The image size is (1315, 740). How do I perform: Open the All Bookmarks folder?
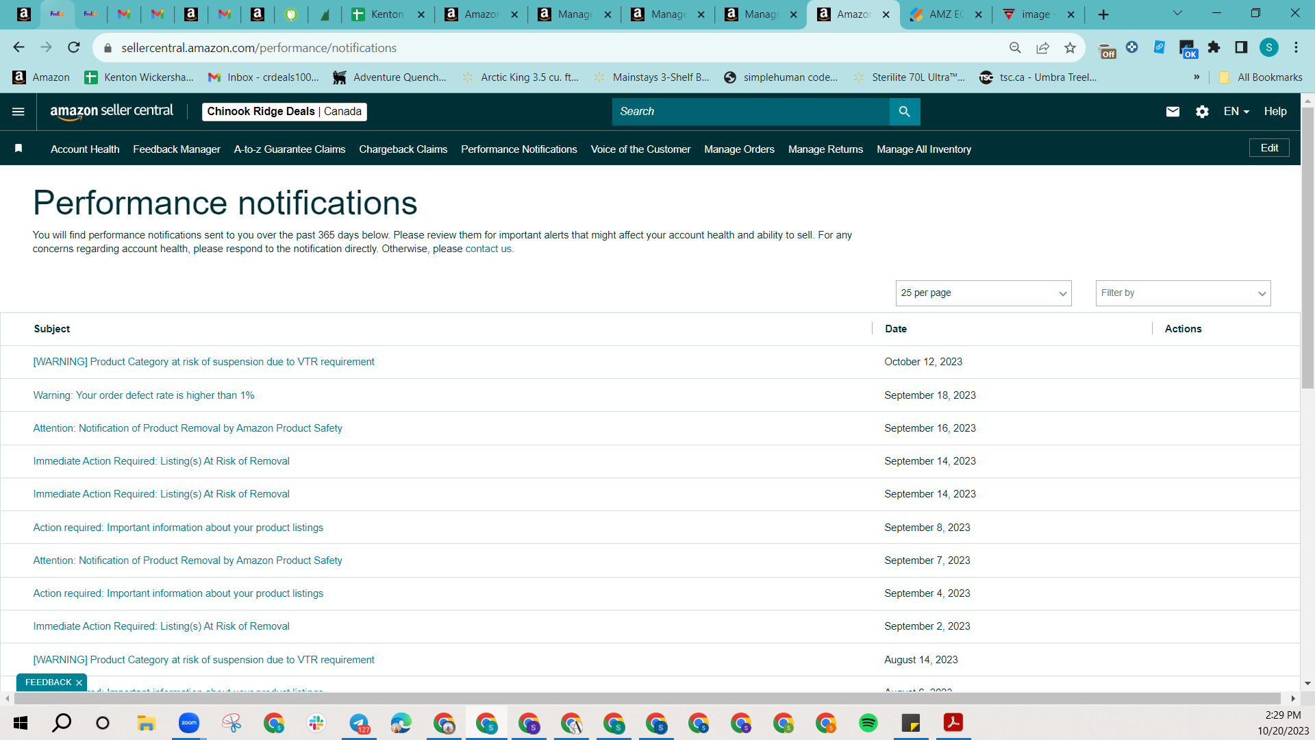pyautogui.click(x=1261, y=77)
